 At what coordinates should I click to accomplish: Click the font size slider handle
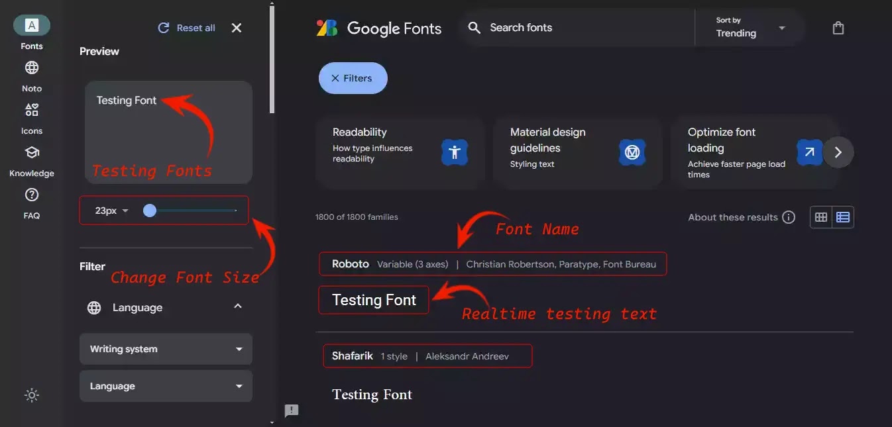[x=150, y=211]
